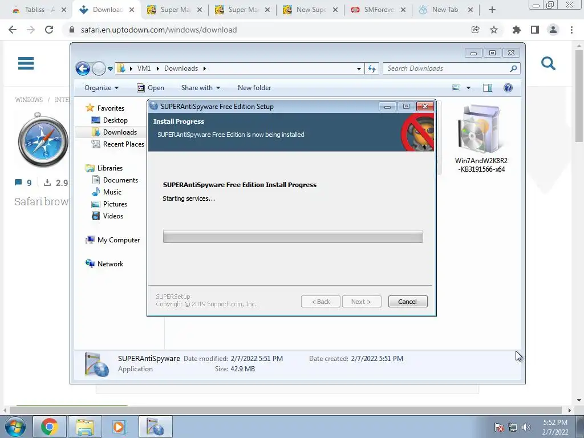Click Action Center flag in system tray

pos(499,427)
